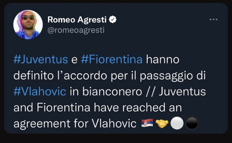Screen dimensions: 232x143
Task: Click the word 'hanno' after #Fiorentina
Action: tap(163, 60)
